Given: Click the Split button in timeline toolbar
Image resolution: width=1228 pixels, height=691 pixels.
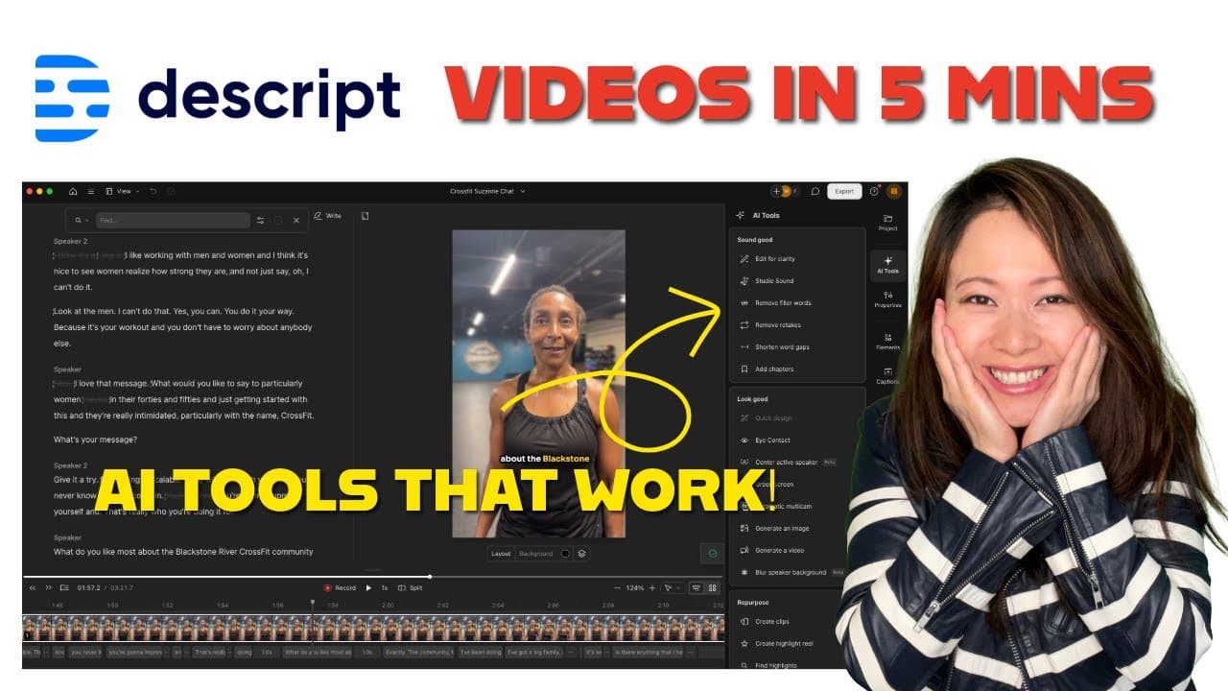Looking at the screenshot, I should tap(411, 588).
